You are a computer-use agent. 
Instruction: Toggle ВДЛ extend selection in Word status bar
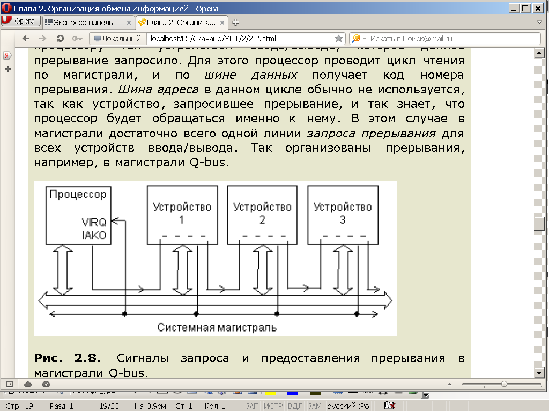(x=295, y=406)
